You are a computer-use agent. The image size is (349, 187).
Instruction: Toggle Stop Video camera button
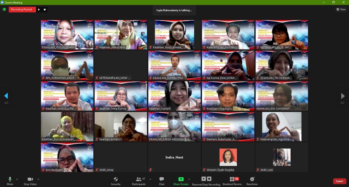30,181
